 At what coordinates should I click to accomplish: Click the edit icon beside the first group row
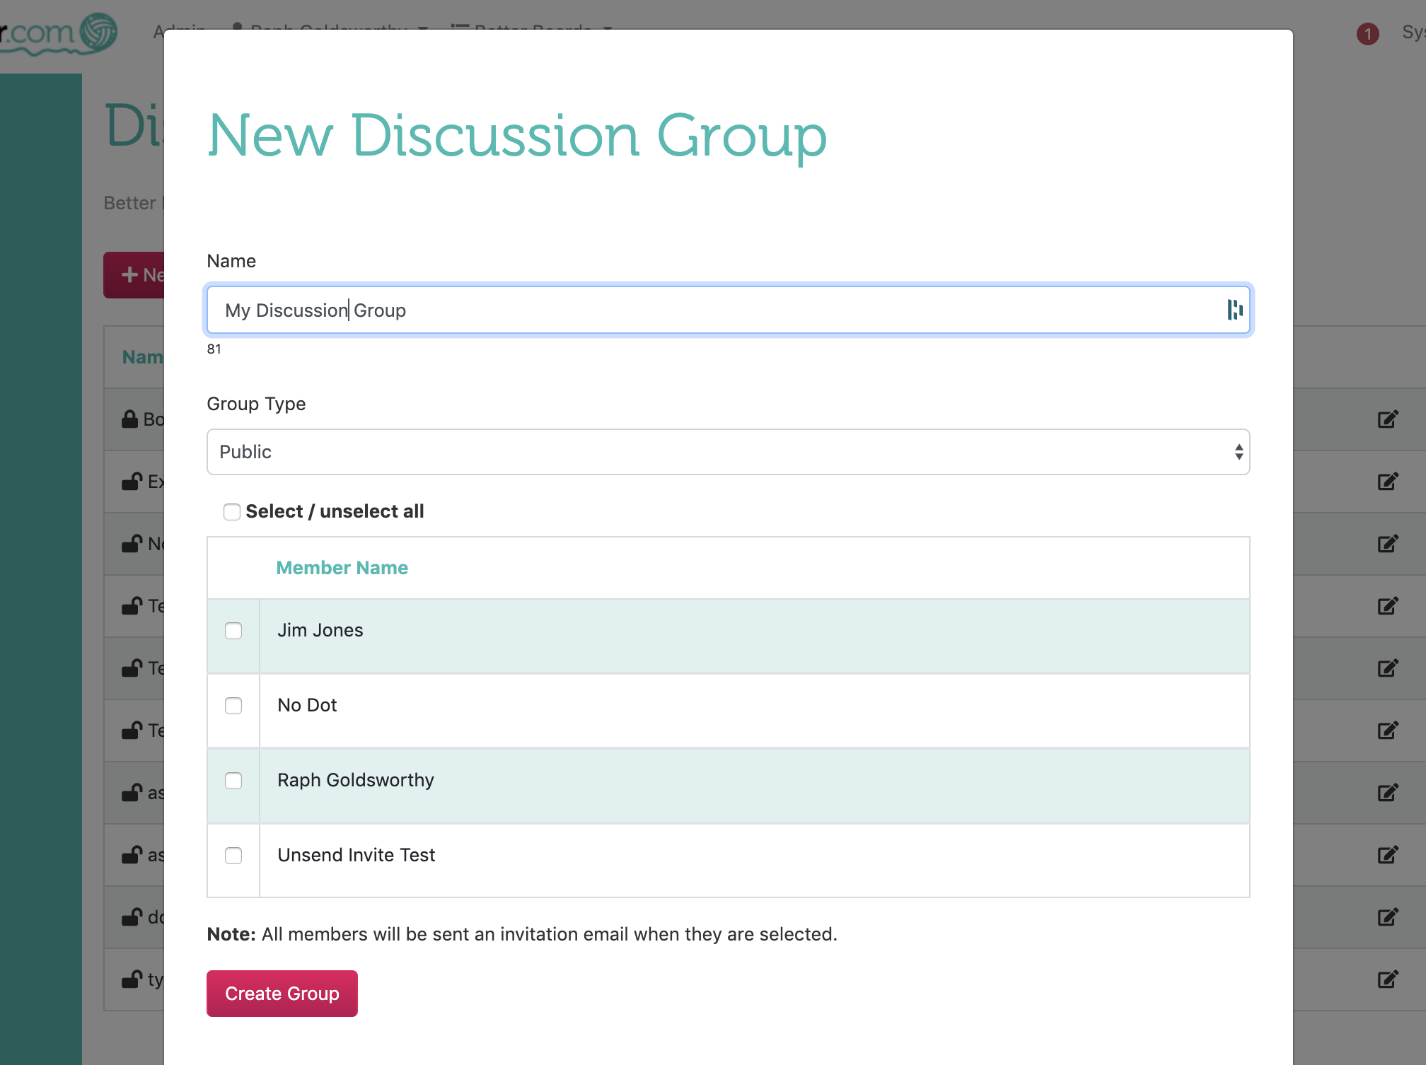tap(1388, 419)
